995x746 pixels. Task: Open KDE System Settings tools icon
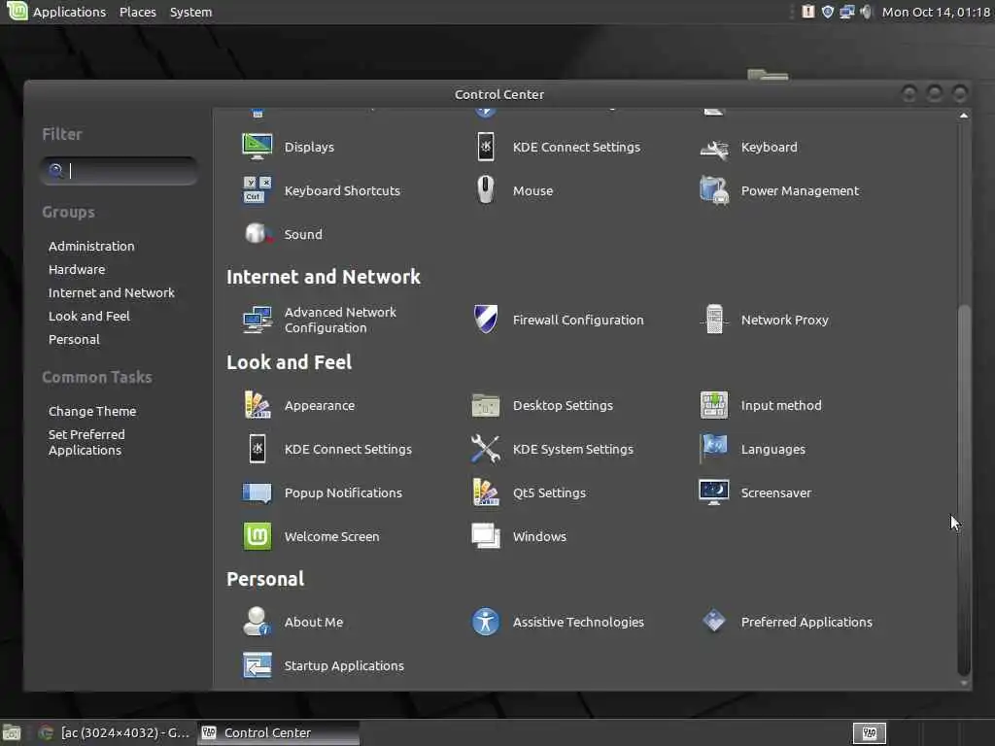pyautogui.click(x=486, y=449)
